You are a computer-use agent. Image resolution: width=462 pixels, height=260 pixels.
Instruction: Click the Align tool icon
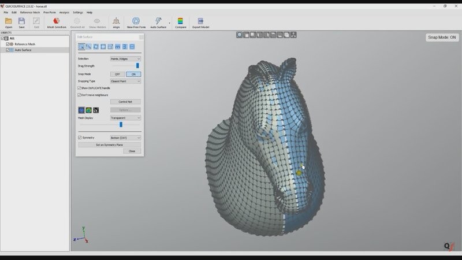tap(116, 22)
